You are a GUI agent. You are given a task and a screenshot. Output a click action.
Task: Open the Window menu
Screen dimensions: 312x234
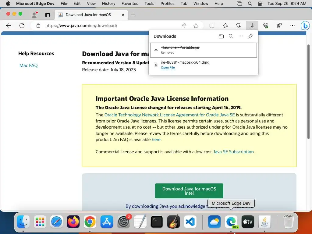(201, 3)
